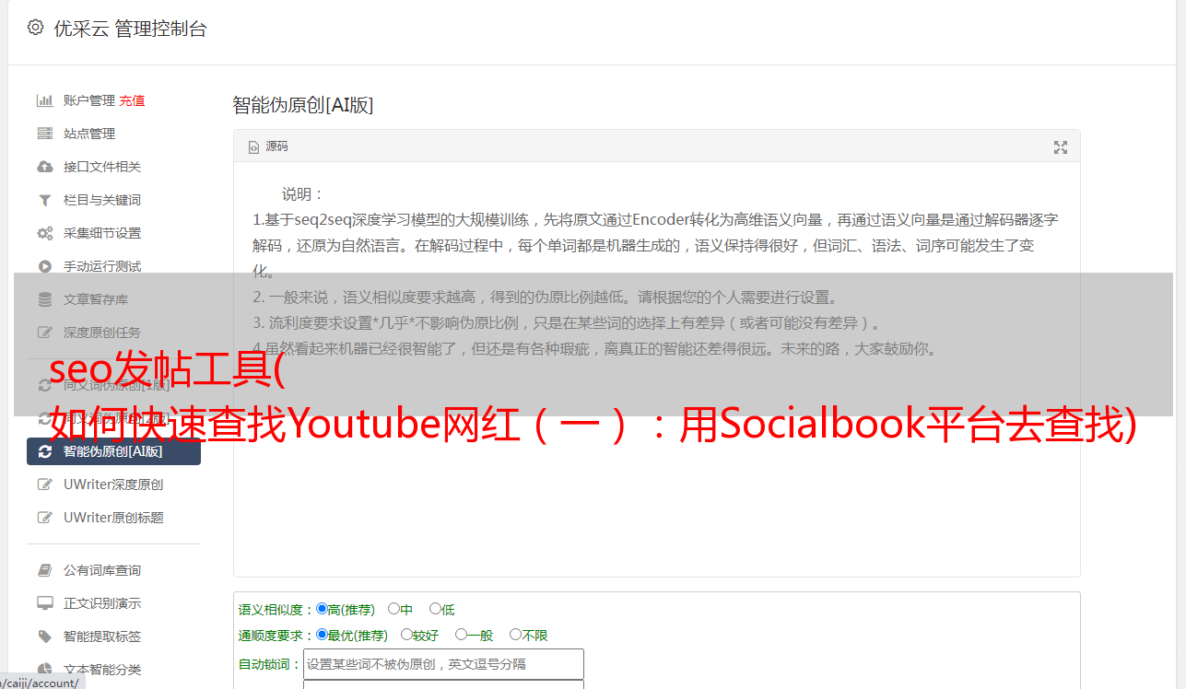This screenshot has width=1186, height=689.
Task: Open UWriter深度原创 page
Action: pos(113,485)
